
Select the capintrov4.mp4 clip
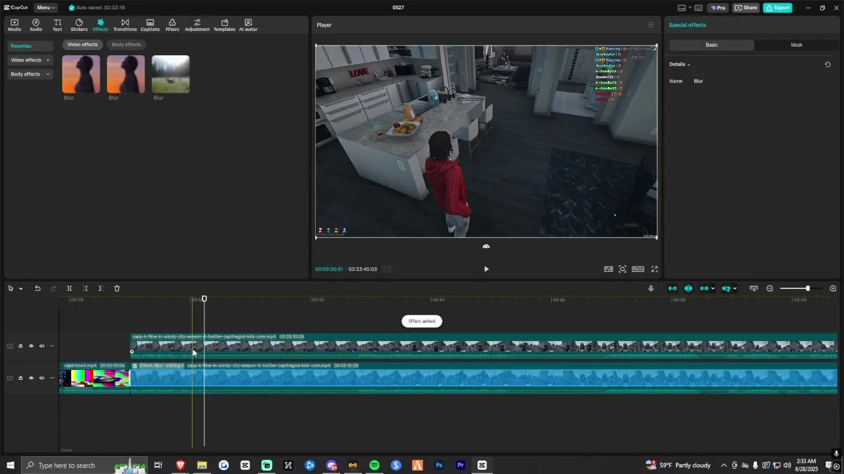point(94,378)
